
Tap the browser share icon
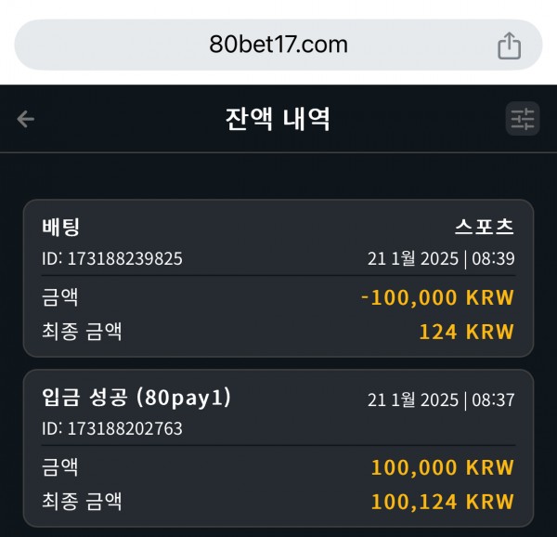[509, 46]
